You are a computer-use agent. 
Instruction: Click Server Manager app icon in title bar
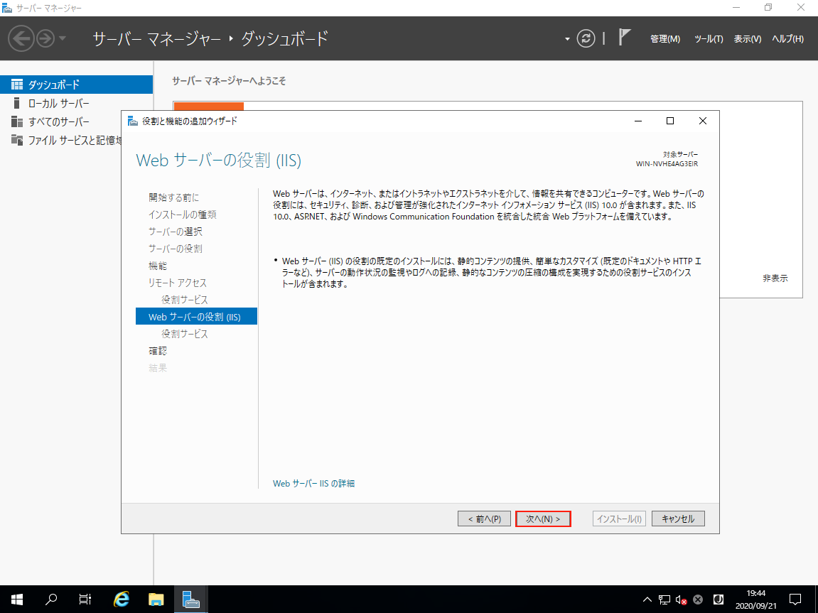tap(7, 9)
